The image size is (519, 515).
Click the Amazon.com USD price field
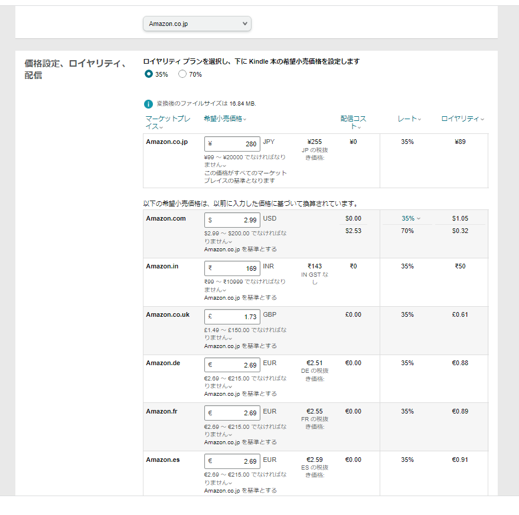[233, 220]
